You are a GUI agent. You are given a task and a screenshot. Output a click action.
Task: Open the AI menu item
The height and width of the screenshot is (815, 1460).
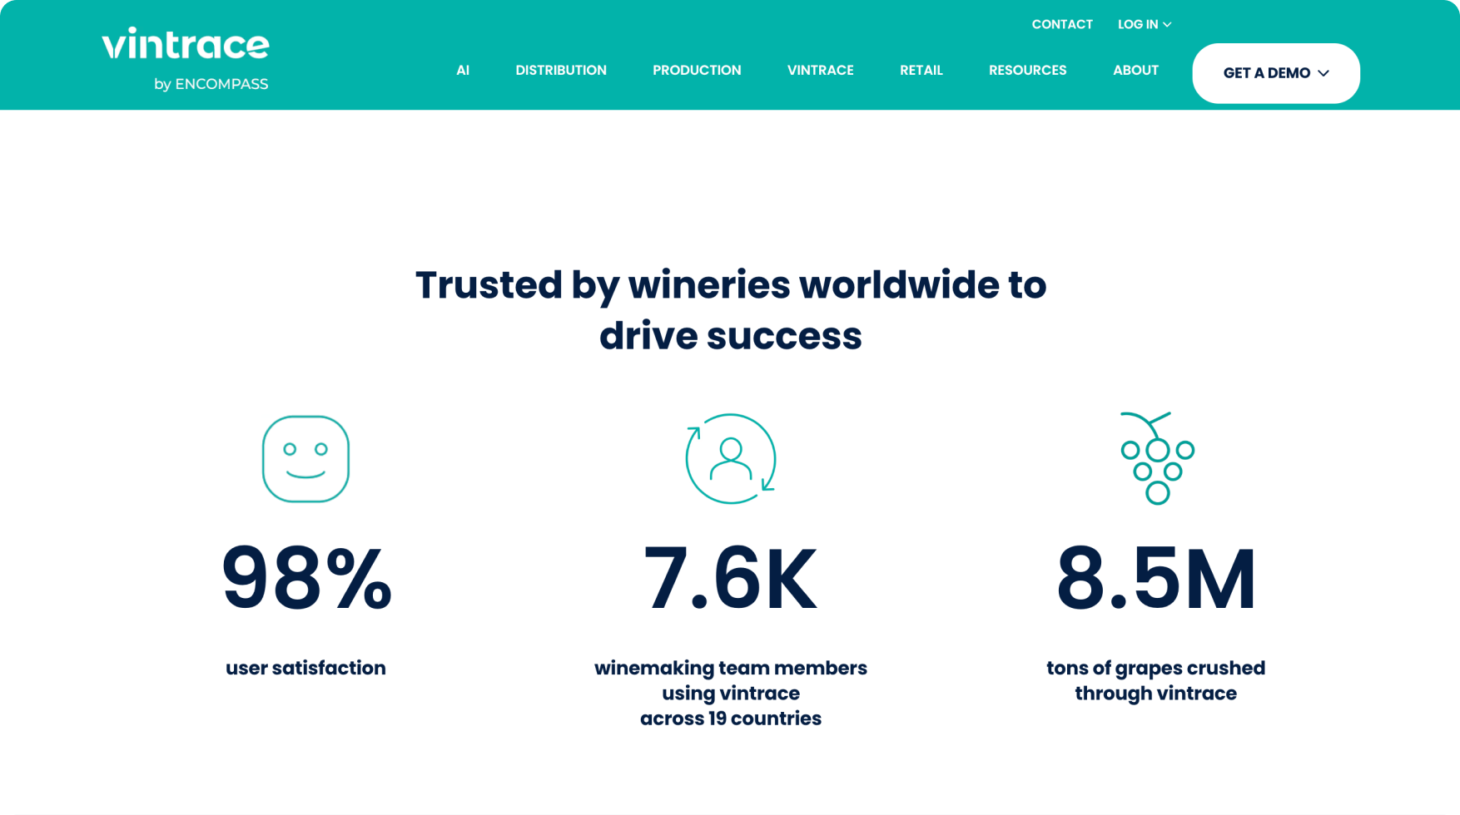[463, 70]
